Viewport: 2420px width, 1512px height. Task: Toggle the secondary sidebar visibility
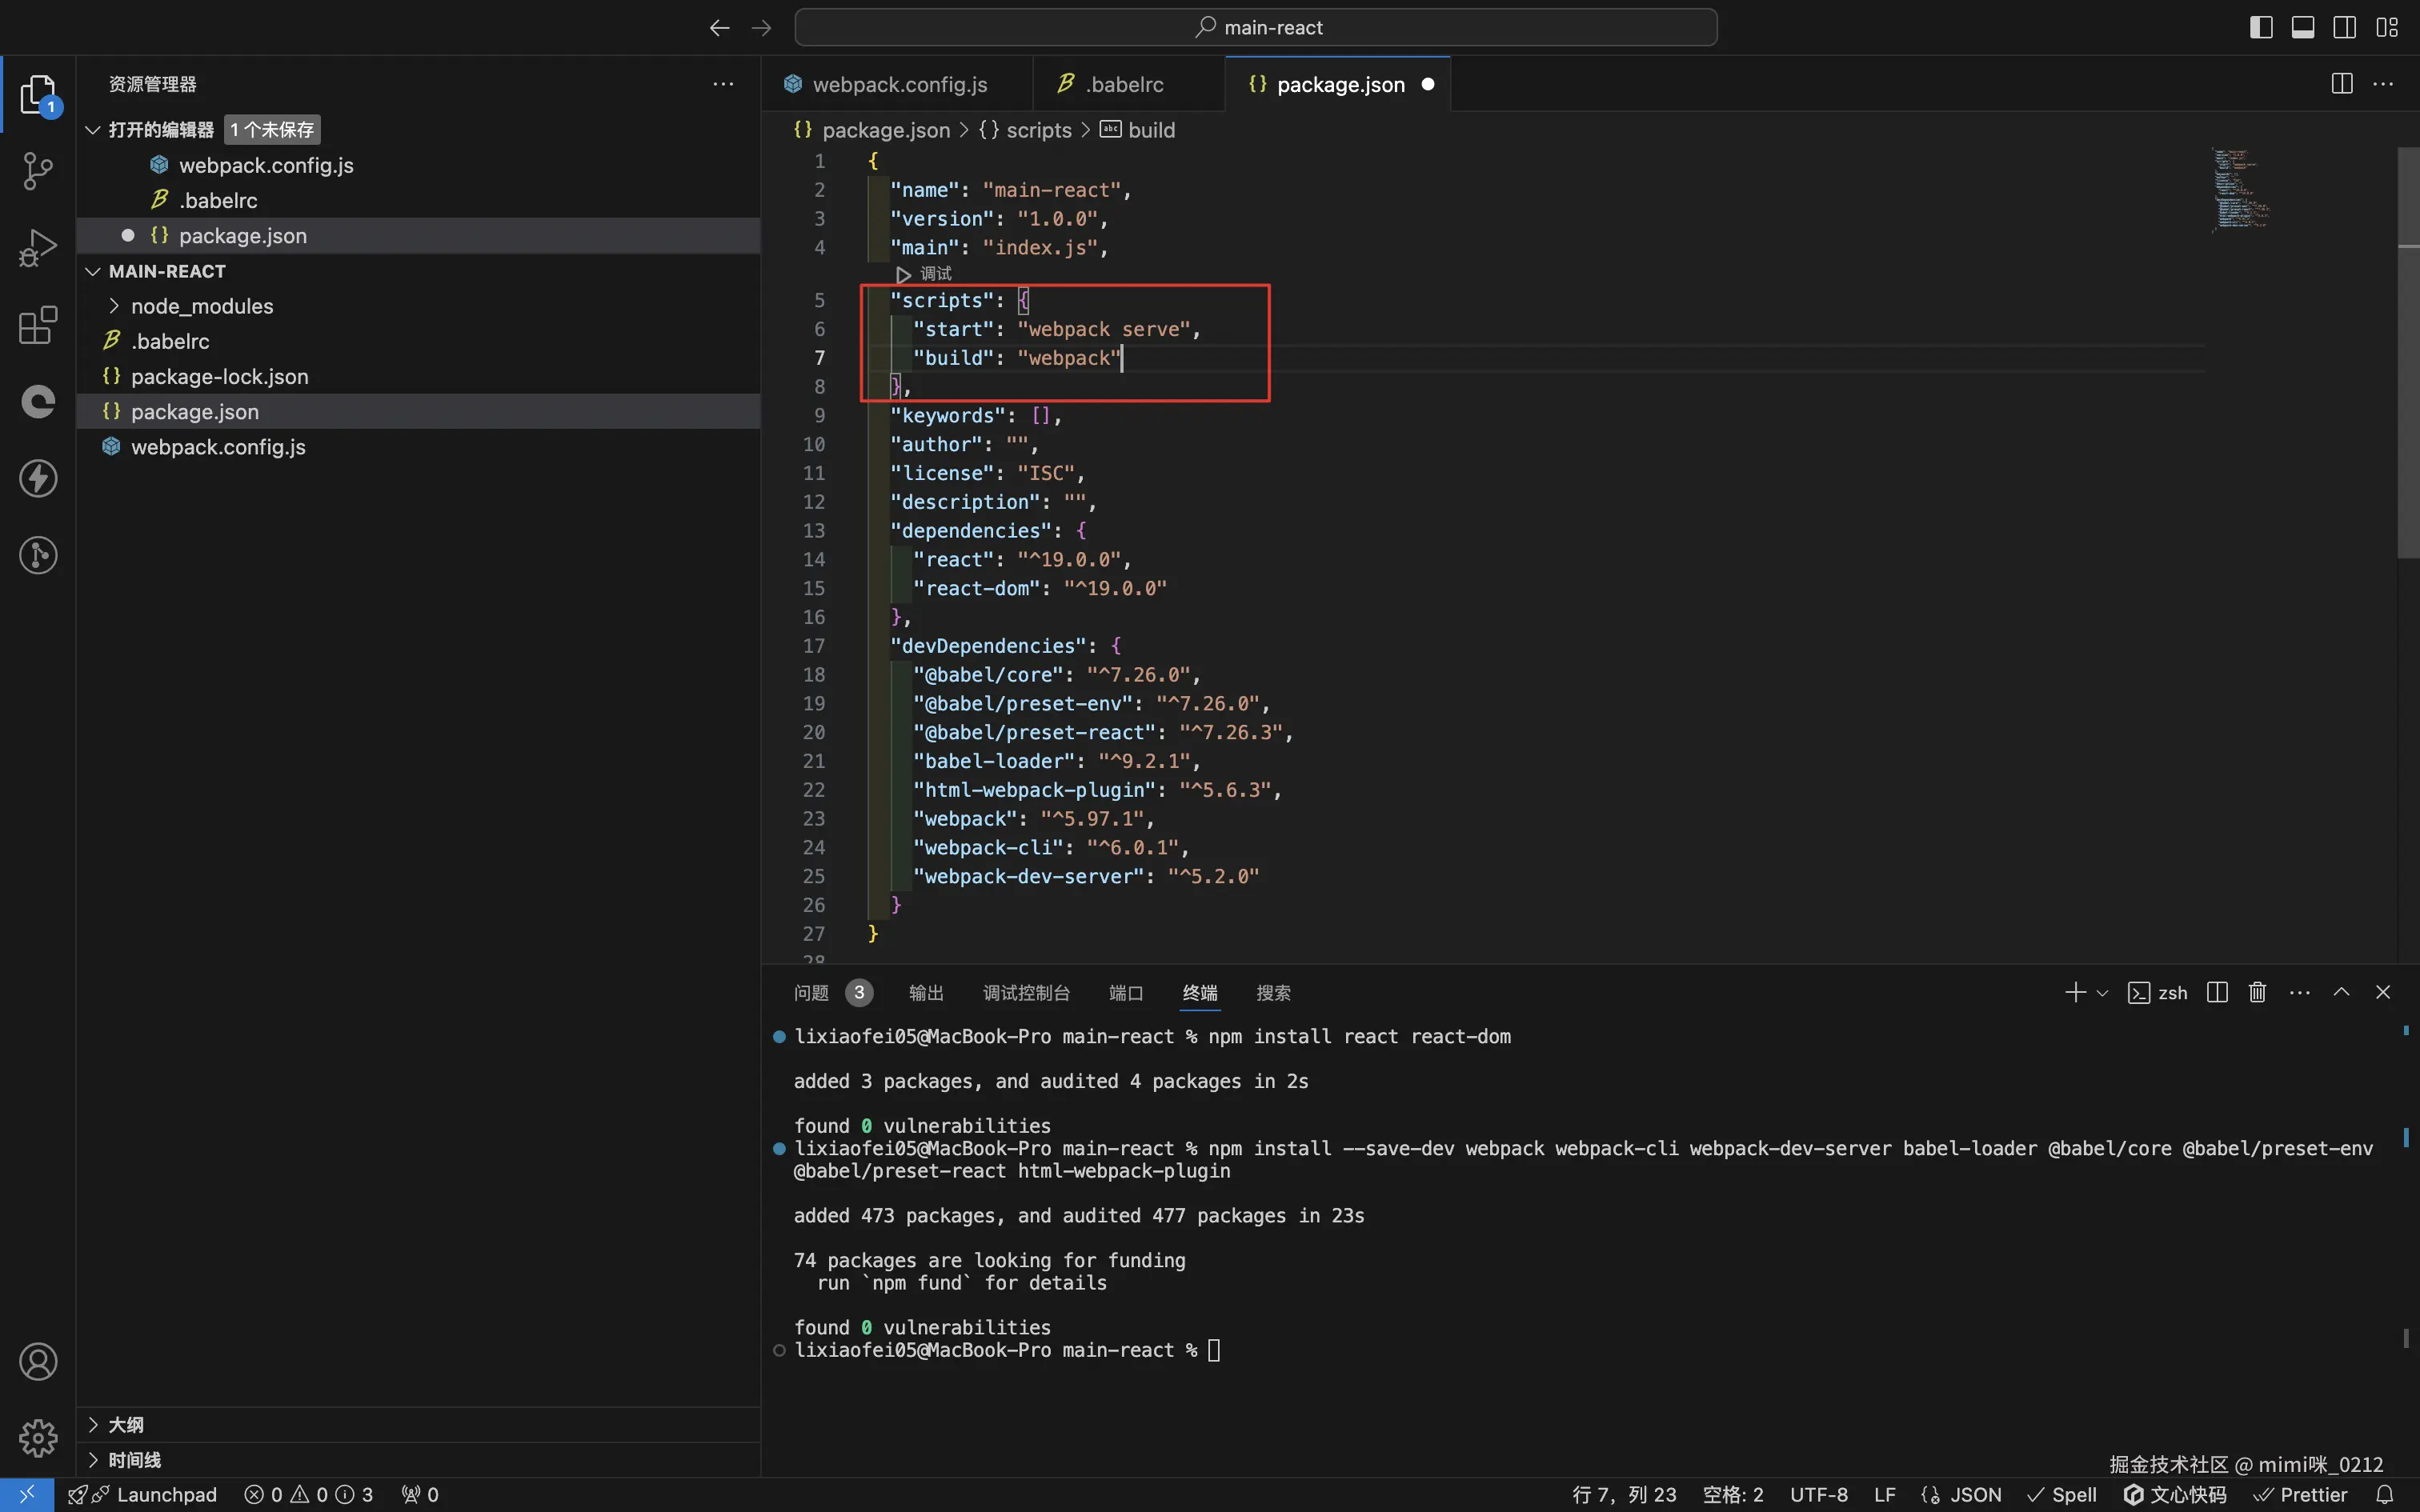[x=2344, y=27]
